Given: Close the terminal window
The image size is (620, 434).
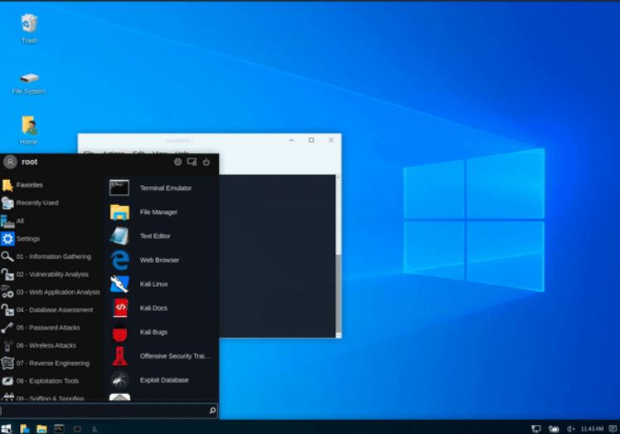Looking at the screenshot, I should point(332,140).
